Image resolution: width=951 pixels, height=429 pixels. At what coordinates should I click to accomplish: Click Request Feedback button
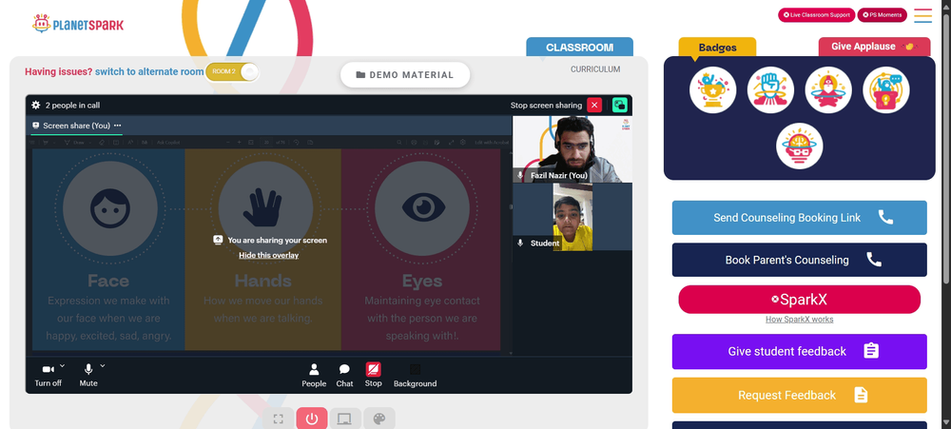(x=800, y=395)
